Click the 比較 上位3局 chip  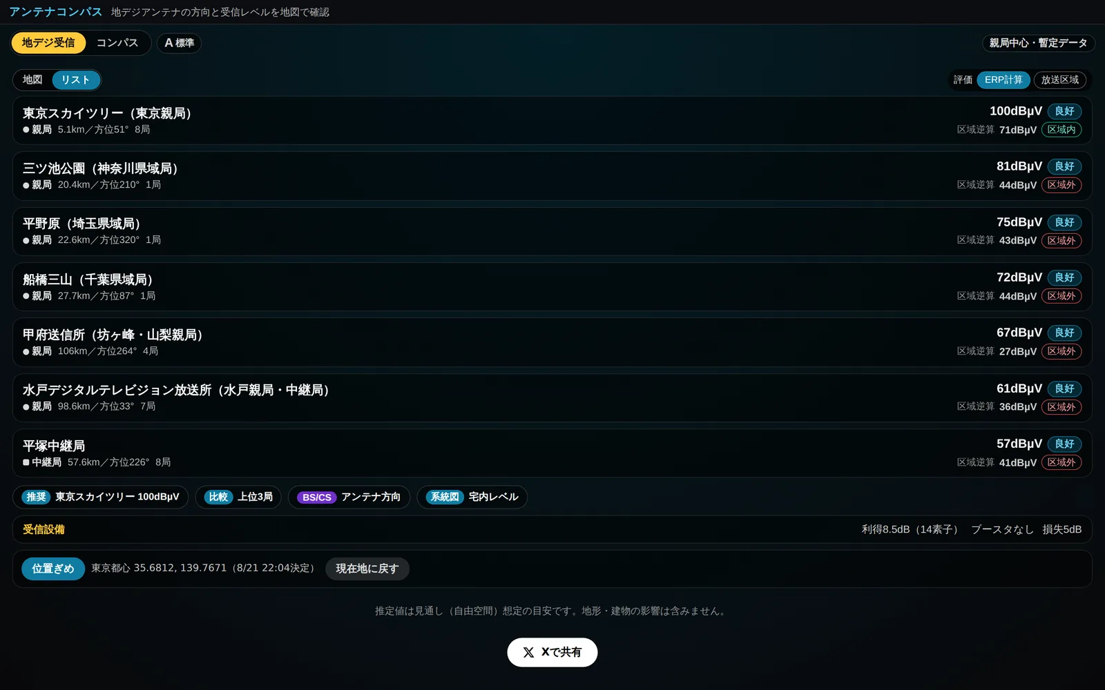pyautogui.click(x=238, y=497)
